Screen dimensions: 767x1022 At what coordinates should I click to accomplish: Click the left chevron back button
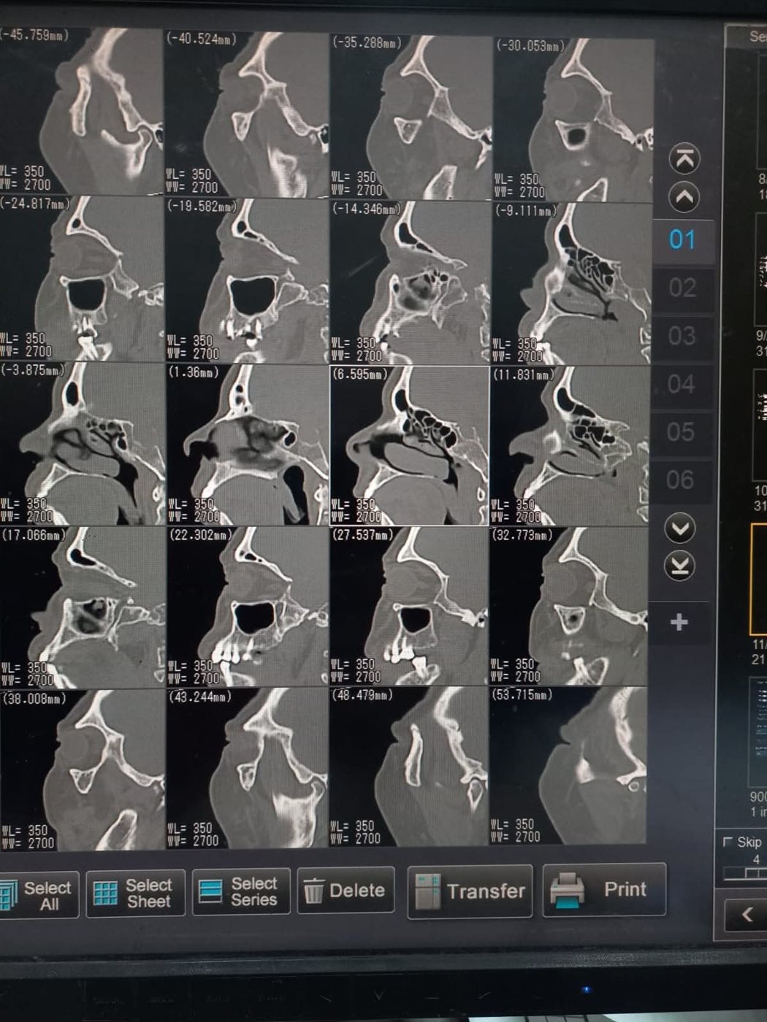tap(747, 914)
